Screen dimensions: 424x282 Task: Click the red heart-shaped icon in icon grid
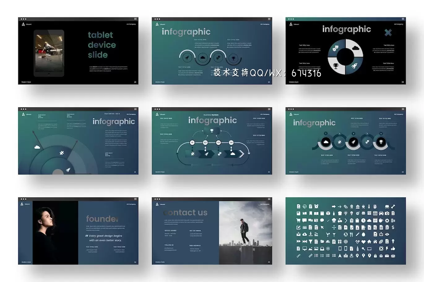pos(363,241)
